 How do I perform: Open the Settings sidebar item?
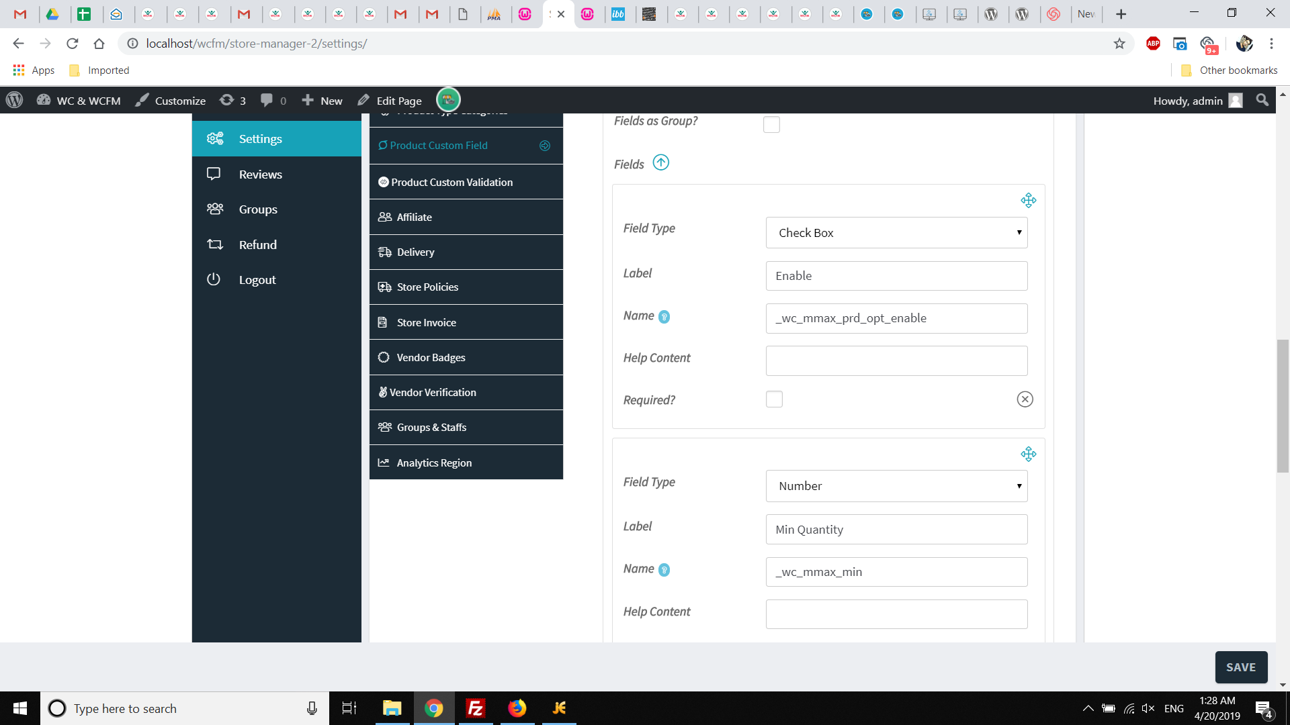click(x=276, y=139)
